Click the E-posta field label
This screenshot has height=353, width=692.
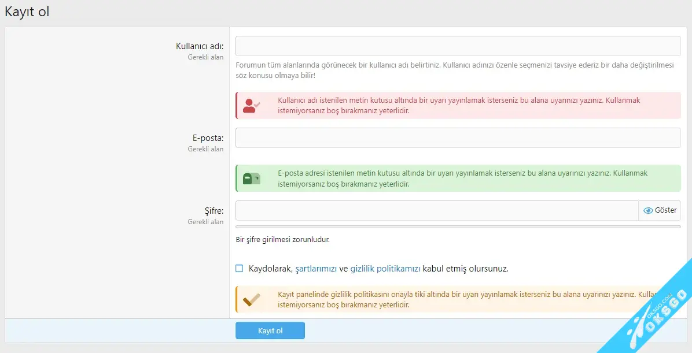pyautogui.click(x=208, y=138)
